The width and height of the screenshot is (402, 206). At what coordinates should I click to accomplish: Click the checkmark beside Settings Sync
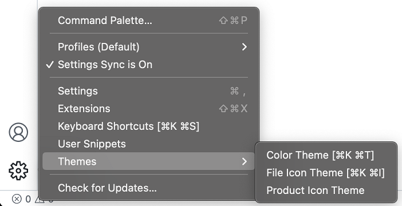point(50,65)
